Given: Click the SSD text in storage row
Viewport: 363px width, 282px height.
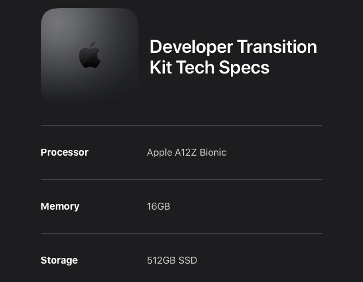Looking at the screenshot, I should [x=188, y=261].
